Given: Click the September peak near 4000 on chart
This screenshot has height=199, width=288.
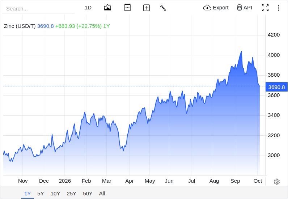Looking at the screenshot, I should click(x=241, y=51).
